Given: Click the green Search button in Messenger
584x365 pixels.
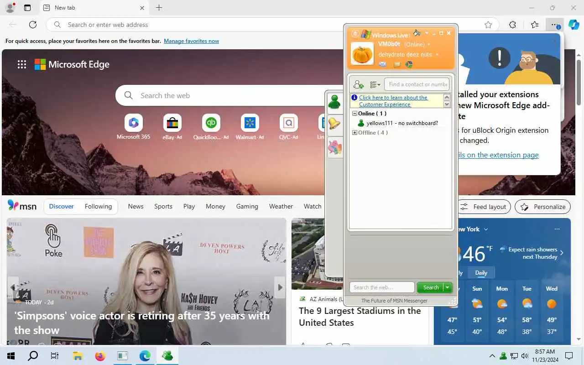Looking at the screenshot, I should (430, 287).
